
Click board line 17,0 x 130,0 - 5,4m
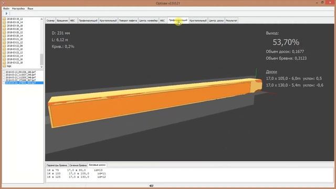point(295,85)
